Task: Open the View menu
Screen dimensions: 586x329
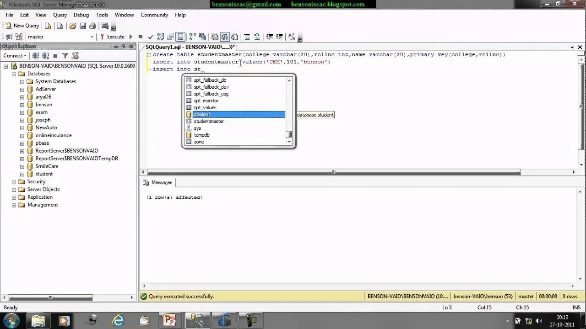Action: [41, 15]
